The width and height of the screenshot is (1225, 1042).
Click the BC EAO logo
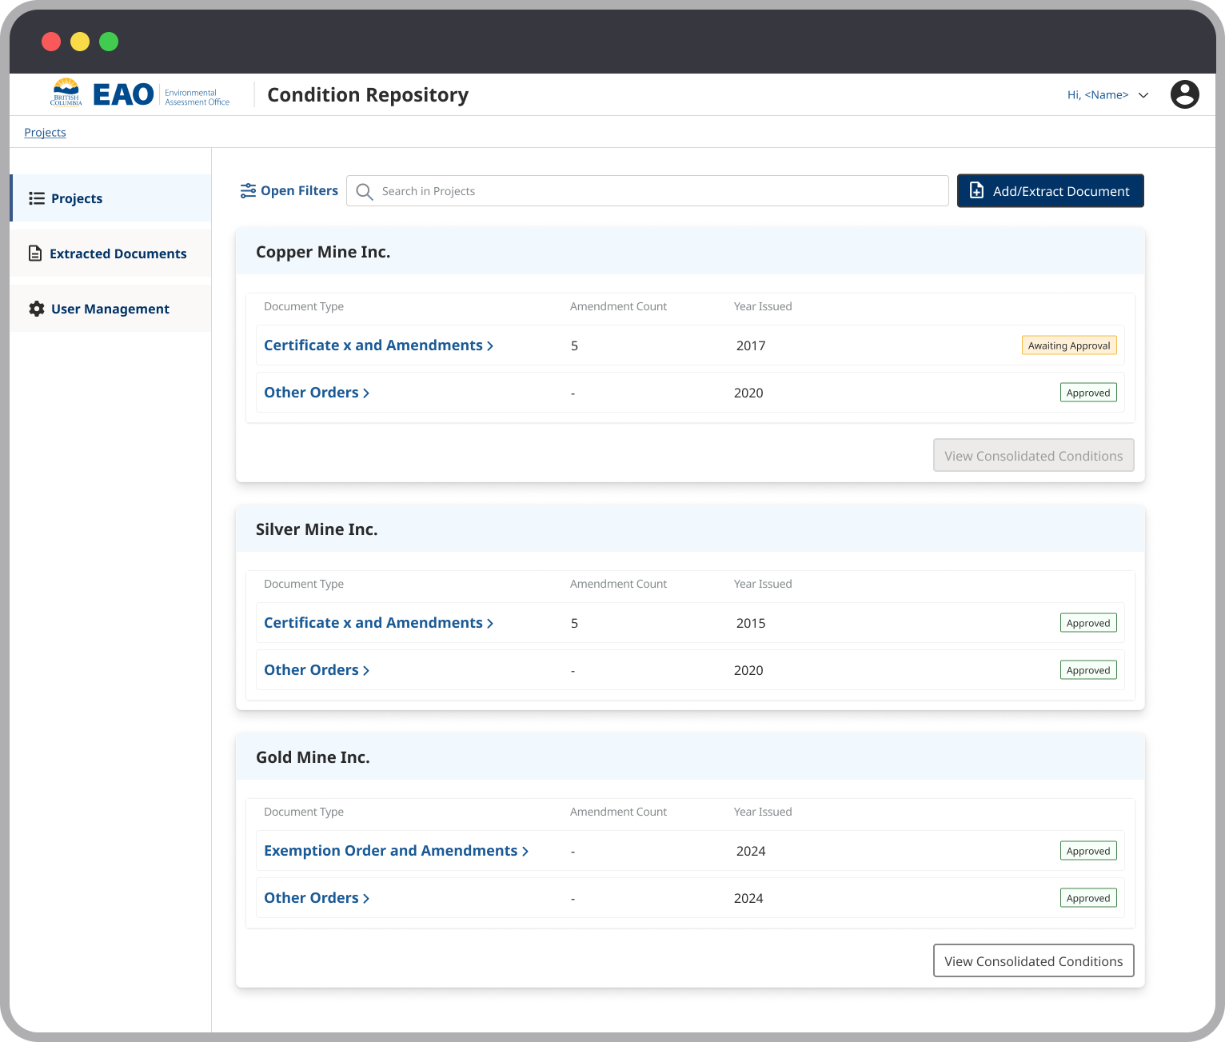point(140,94)
